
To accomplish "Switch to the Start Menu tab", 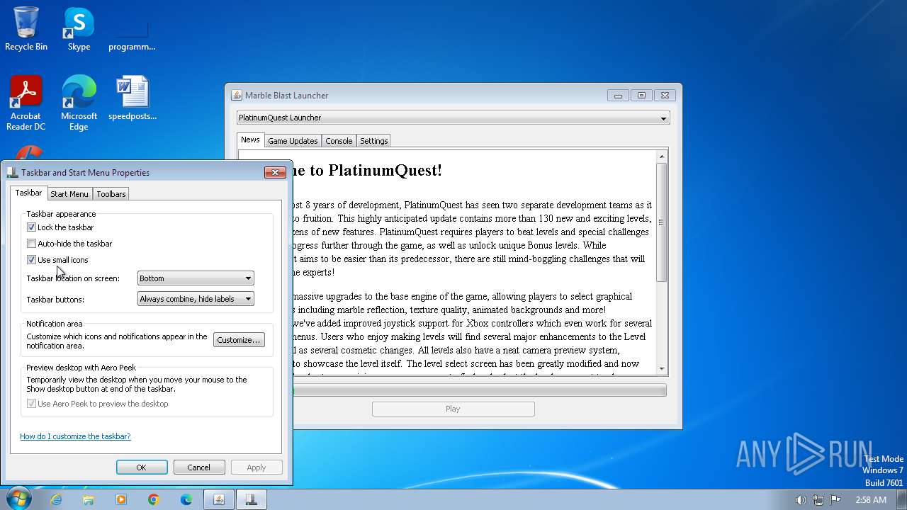I will [69, 194].
